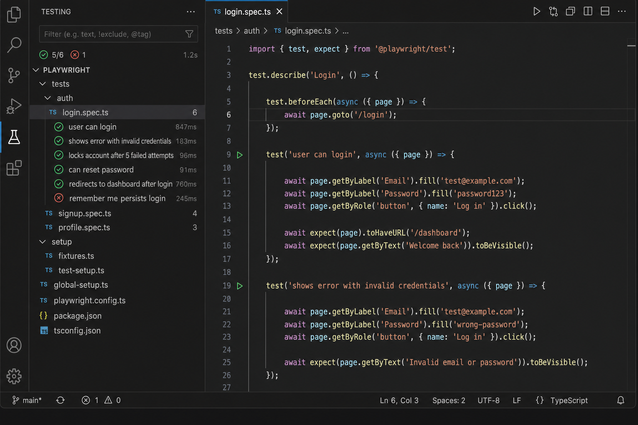Click login.spec.ts breadcrumb segment

[302, 31]
